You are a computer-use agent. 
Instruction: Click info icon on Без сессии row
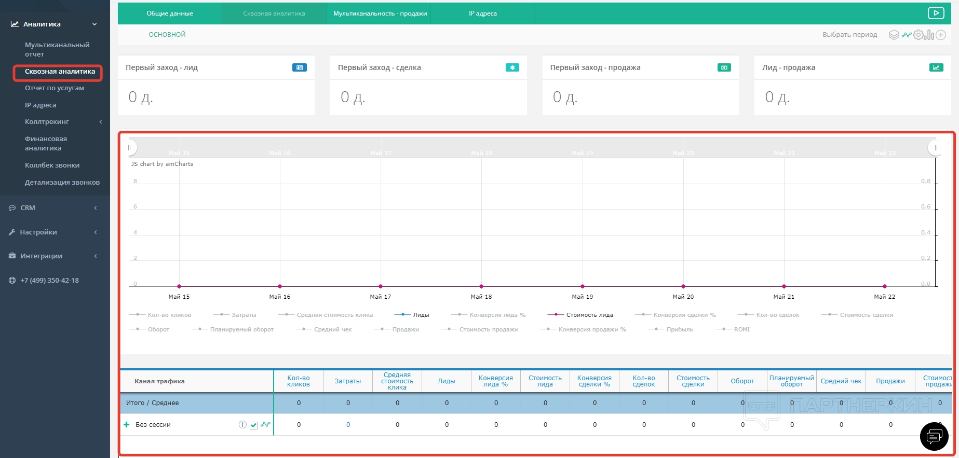[242, 425]
